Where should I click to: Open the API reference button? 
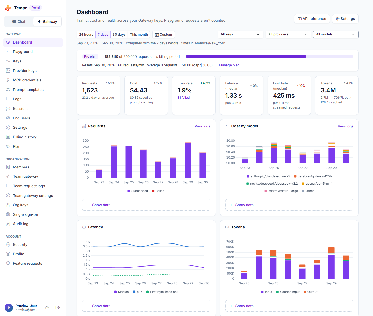[312, 19]
